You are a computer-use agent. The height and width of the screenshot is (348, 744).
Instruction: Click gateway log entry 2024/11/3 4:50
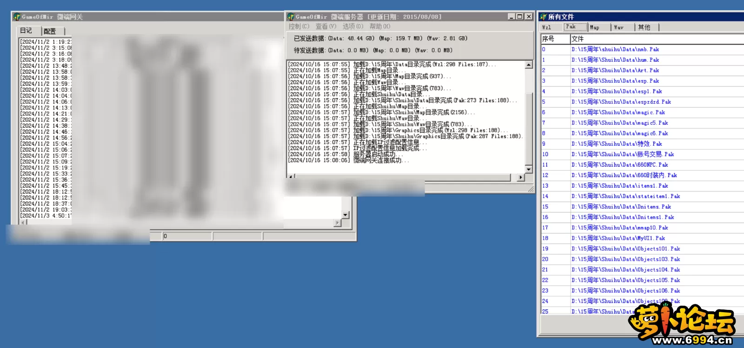[x=46, y=216]
